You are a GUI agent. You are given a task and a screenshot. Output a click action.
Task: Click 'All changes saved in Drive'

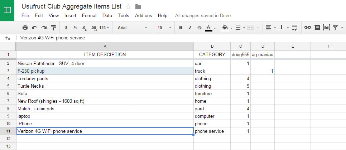coord(203,15)
